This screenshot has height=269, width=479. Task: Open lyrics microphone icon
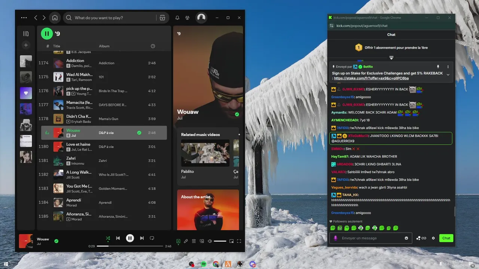186,241
